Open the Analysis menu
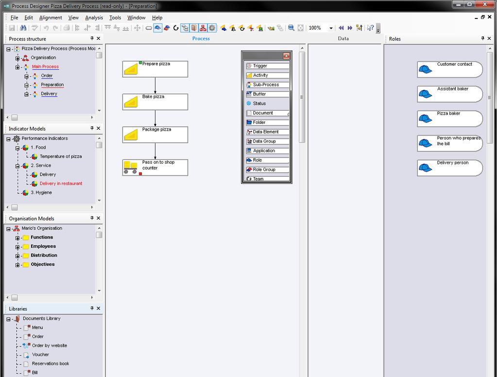The width and height of the screenshot is (497, 377). tap(94, 18)
